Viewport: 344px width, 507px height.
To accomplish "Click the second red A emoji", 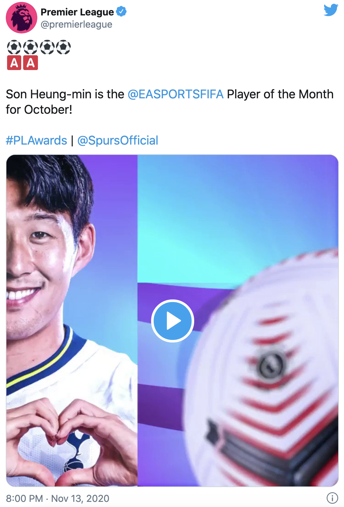I will (x=31, y=63).
